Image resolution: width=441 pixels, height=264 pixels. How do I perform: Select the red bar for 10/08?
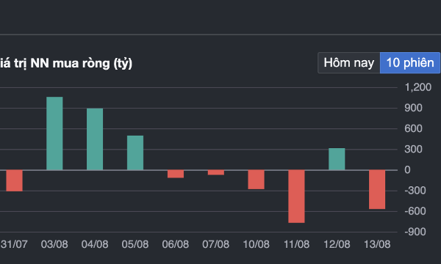click(257, 180)
